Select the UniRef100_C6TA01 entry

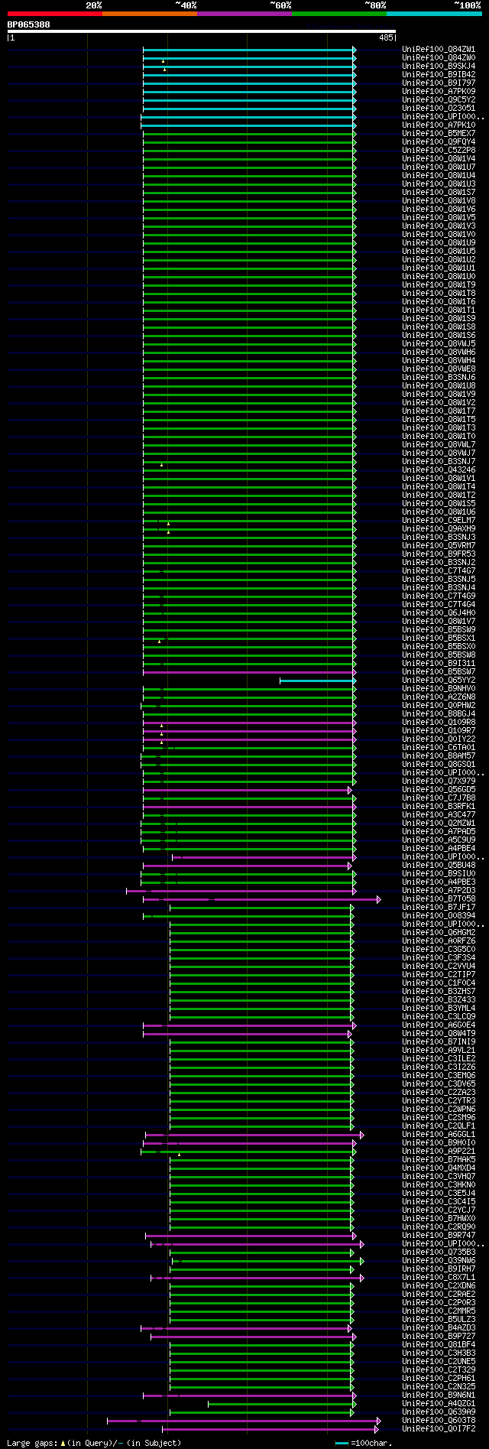click(439, 748)
